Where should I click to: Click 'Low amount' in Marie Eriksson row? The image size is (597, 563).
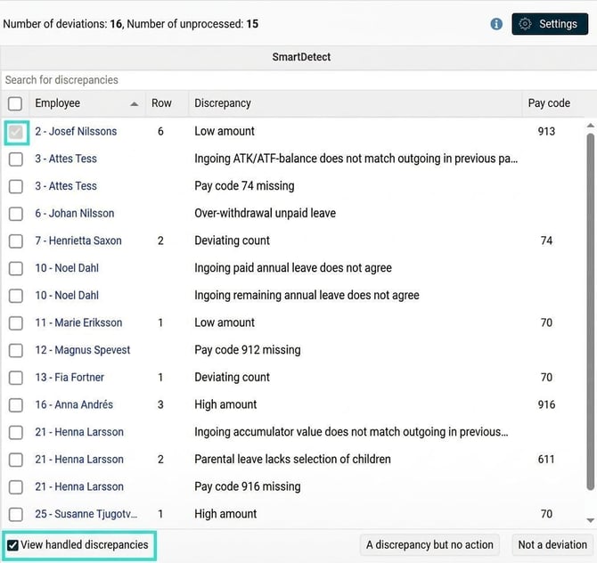click(225, 322)
